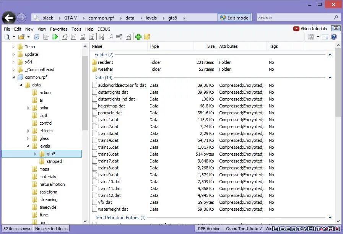Screen dimensions: 343x234
Task: Select the timecycle folder in tree
Action: click(x=48, y=207)
